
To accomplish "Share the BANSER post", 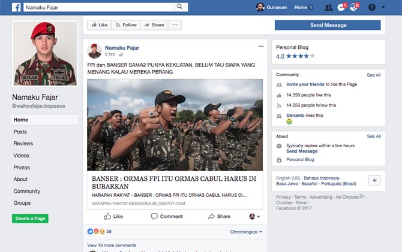I will [x=219, y=217].
